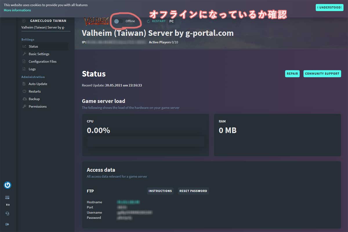
Task: Click the back arrow beside GAMECLOUD TAIWAN
Action: point(24,21)
